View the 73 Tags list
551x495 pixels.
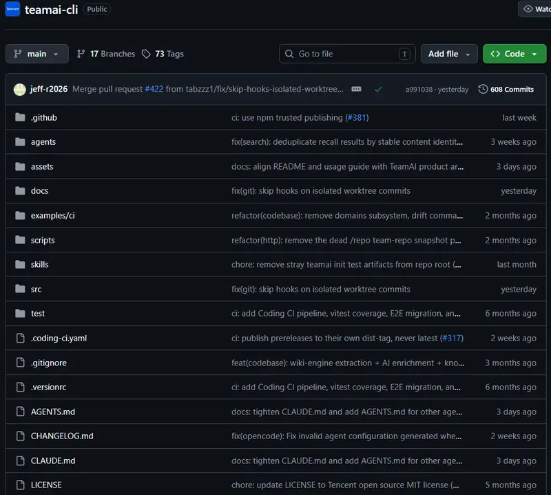coord(163,54)
